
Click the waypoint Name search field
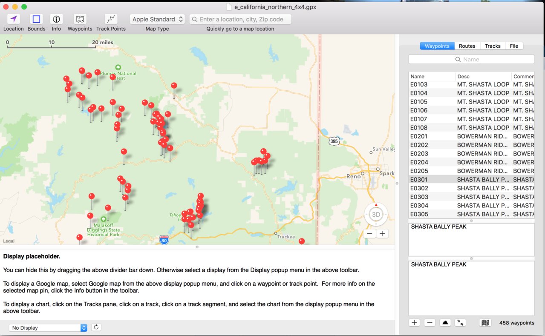pyautogui.click(x=471, y=59)
